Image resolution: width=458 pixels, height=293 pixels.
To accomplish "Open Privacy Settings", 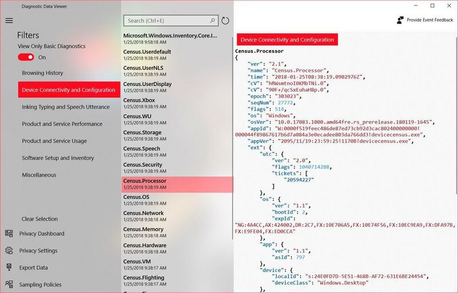I will tap(38, 251).
